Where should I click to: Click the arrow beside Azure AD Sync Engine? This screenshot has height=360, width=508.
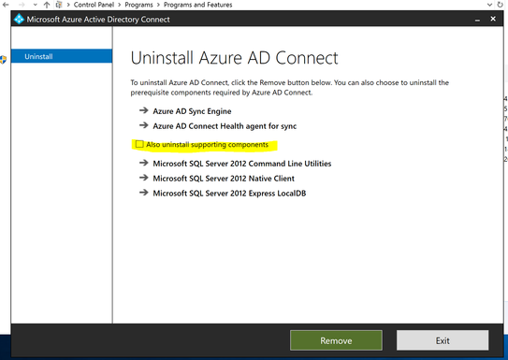point(143,110)
